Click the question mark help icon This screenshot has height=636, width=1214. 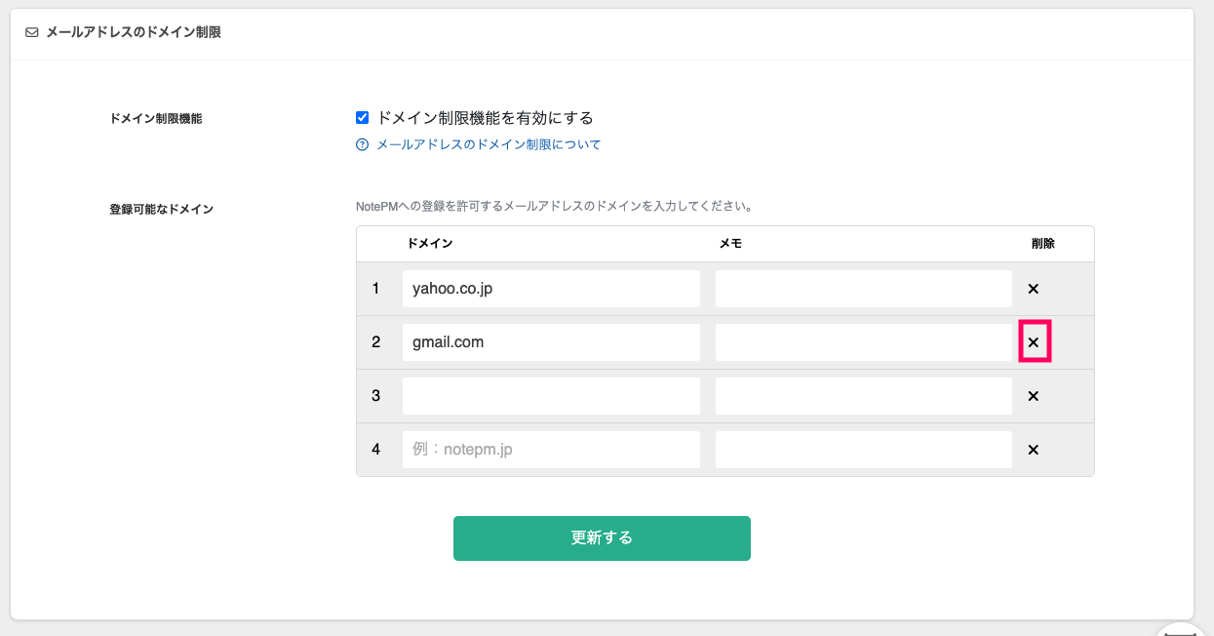pos(359,144)
